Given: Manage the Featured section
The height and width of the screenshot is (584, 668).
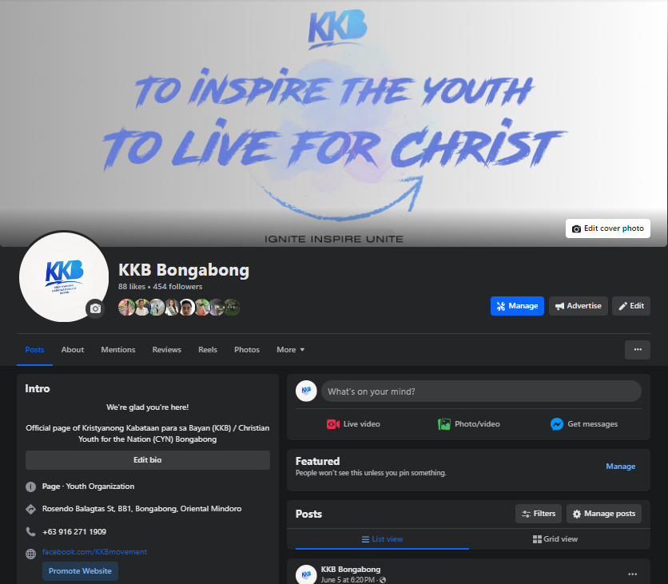Looking at the screenshot, I should (x=620, y=467).
